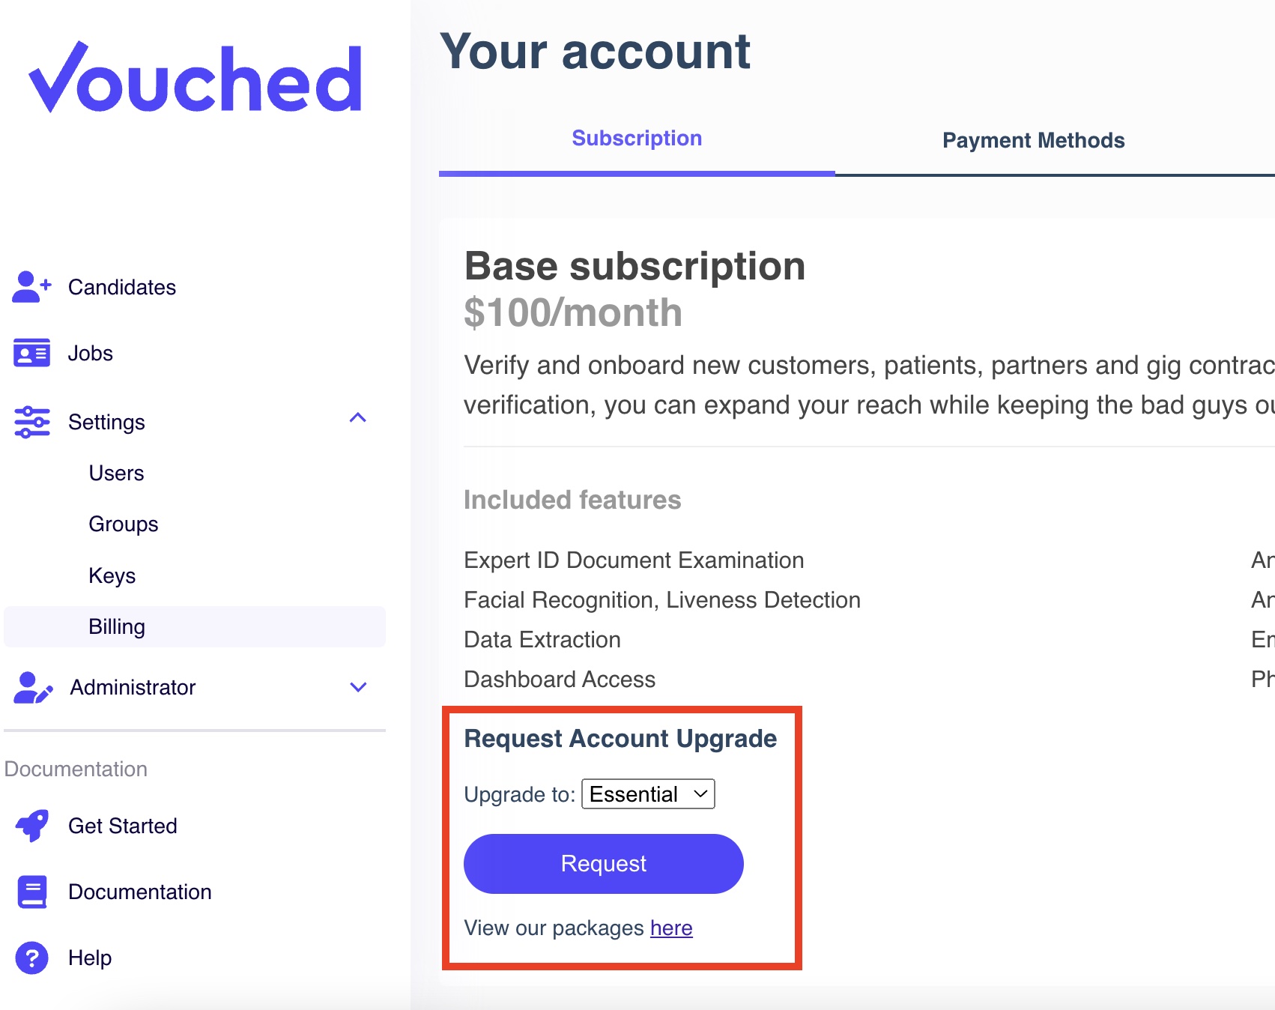This screenshot has height=1010, width=1275.
Task: Open Jobs in the sidebar
Action: [x=91, y=353]
